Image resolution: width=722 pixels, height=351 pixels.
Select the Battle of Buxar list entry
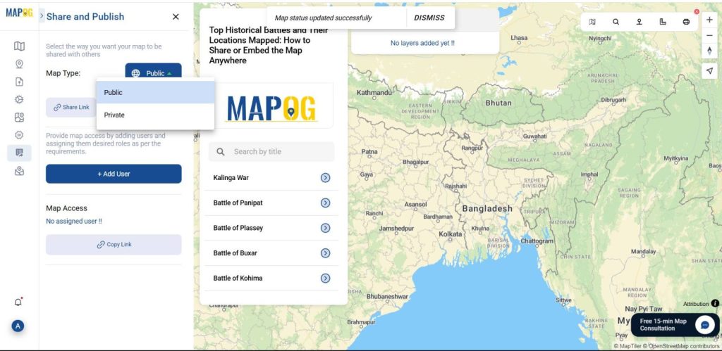271,253
